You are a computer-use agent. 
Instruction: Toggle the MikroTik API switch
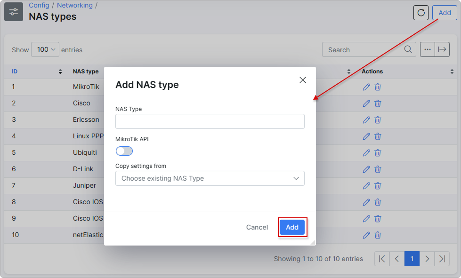[124, 151]
